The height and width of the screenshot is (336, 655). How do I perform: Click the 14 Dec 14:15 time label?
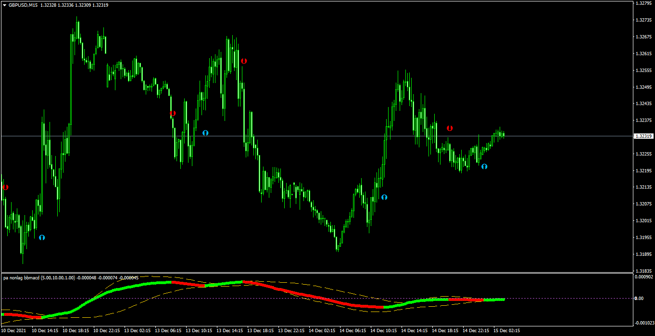point(415,331)
